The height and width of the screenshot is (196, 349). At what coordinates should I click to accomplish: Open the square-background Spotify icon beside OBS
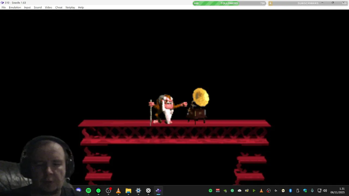click(98, 191)
